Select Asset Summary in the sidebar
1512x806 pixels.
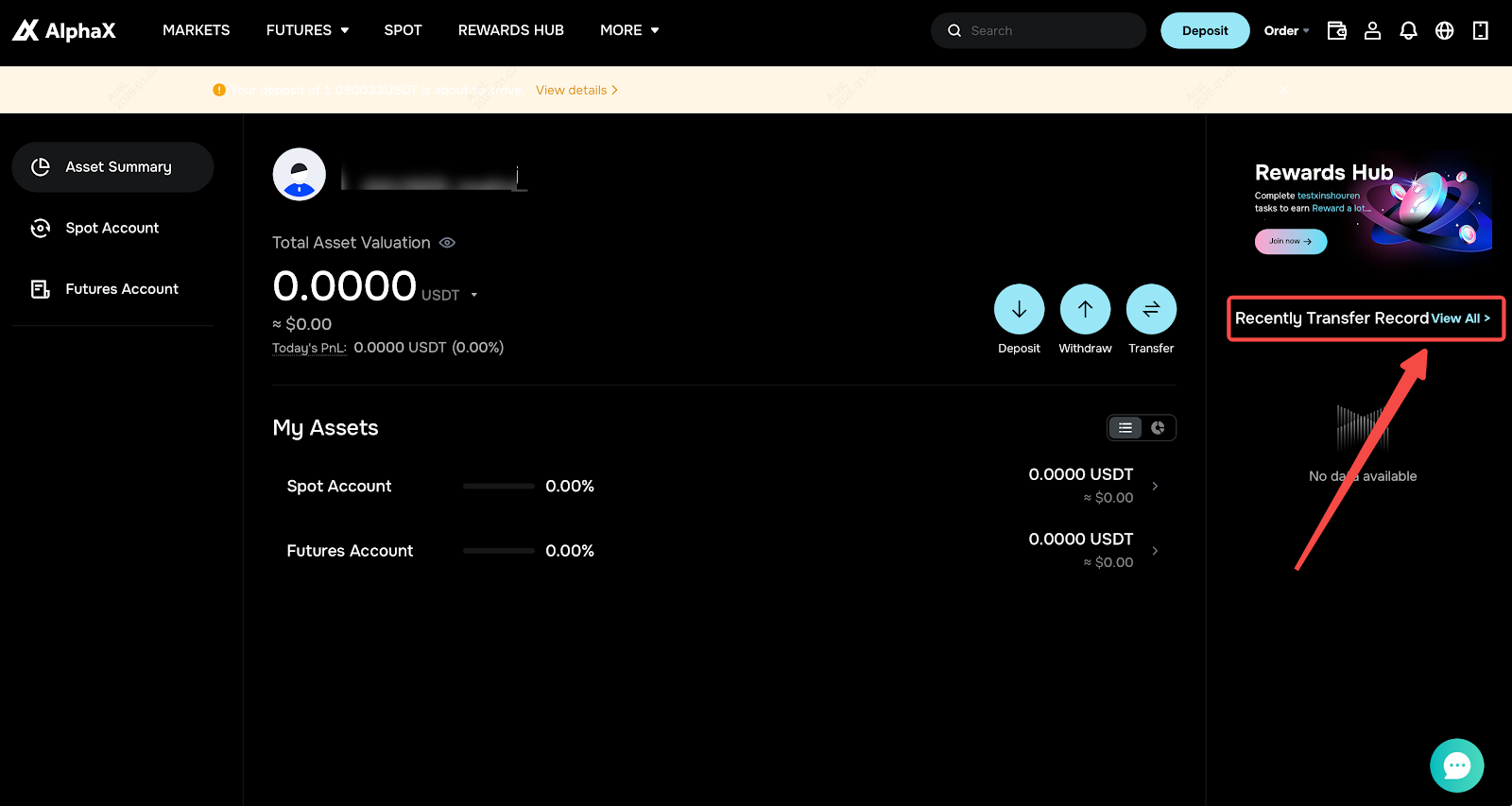[x=112, y=167]
